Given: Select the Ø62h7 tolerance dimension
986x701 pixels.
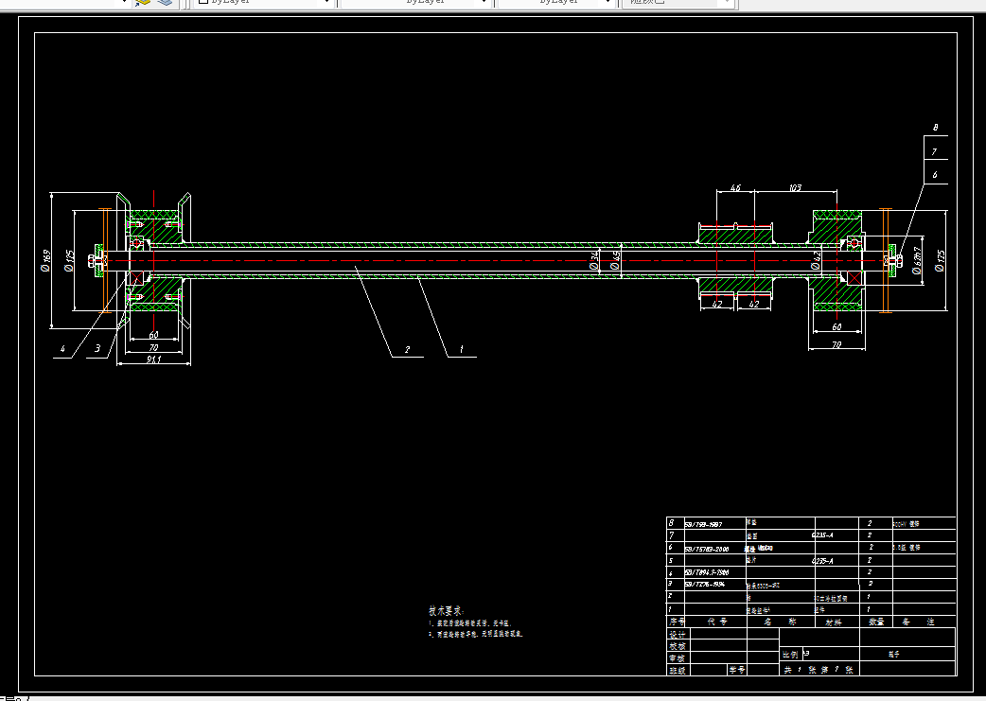Looking at the screenshot, I should click(917, 260).
